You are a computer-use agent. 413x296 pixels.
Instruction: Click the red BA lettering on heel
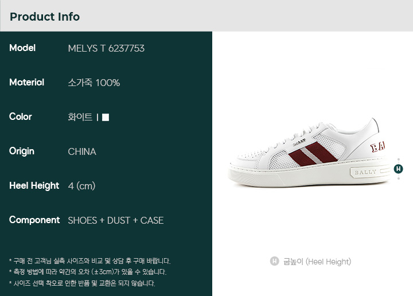(377, 147)
